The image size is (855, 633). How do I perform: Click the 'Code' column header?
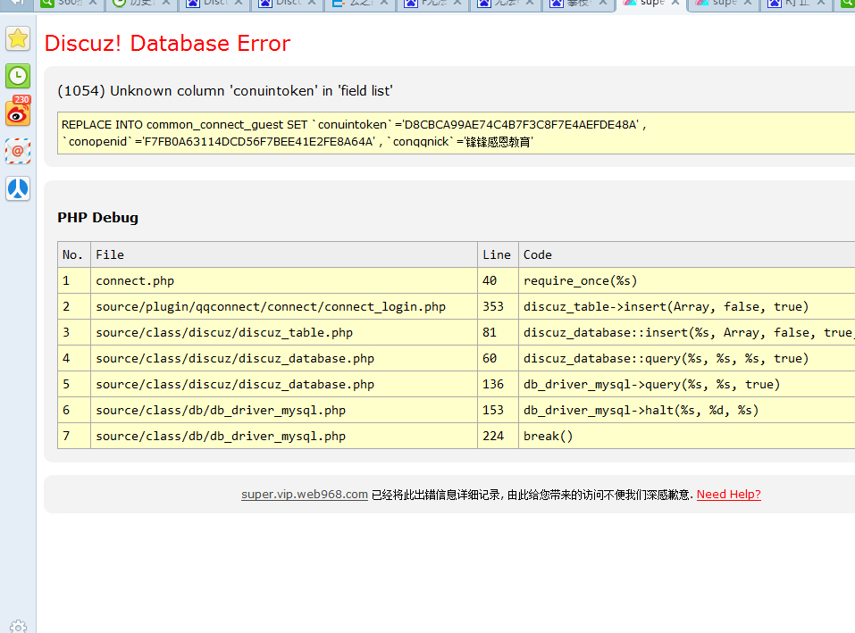tap(687, 254)
